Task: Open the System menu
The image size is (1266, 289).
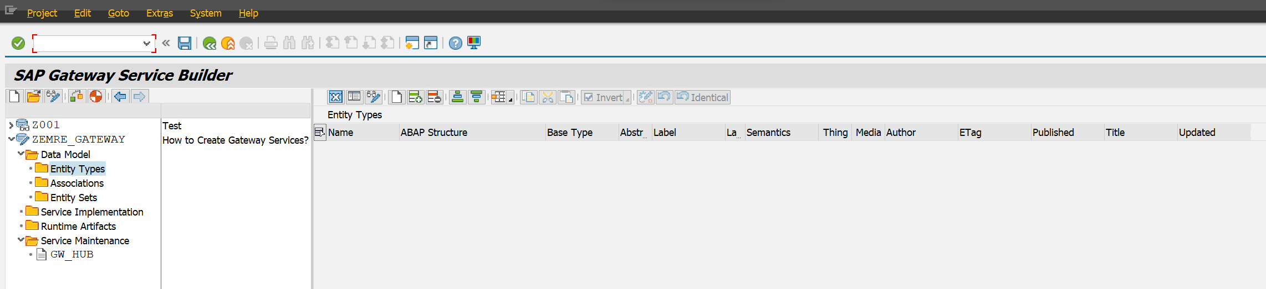Action: pos(206,13)
